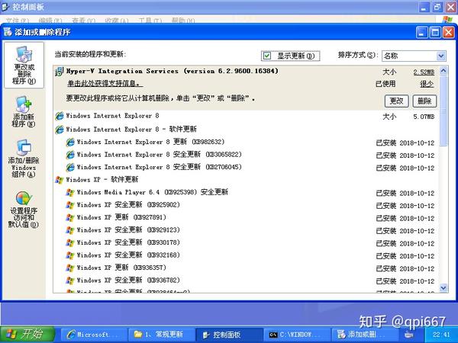Click the Windows XP 软件更新 group icon
This screenshot has height=343, width=458.
point(60,180)
